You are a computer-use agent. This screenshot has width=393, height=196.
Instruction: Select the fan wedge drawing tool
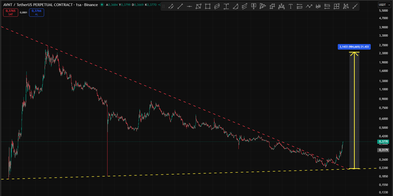[x=263, y=6]
